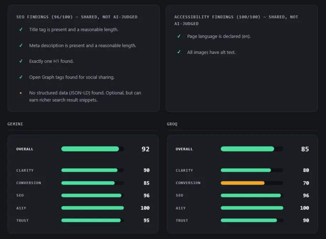The width and height of the screenshot is (326, 239).
Task: Click the SEO Findings (96/100) heading
Action: click(x=77, y=17)
